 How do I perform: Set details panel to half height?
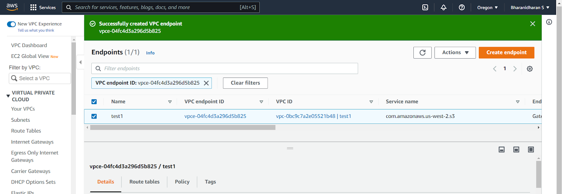(x=516, y=150)
